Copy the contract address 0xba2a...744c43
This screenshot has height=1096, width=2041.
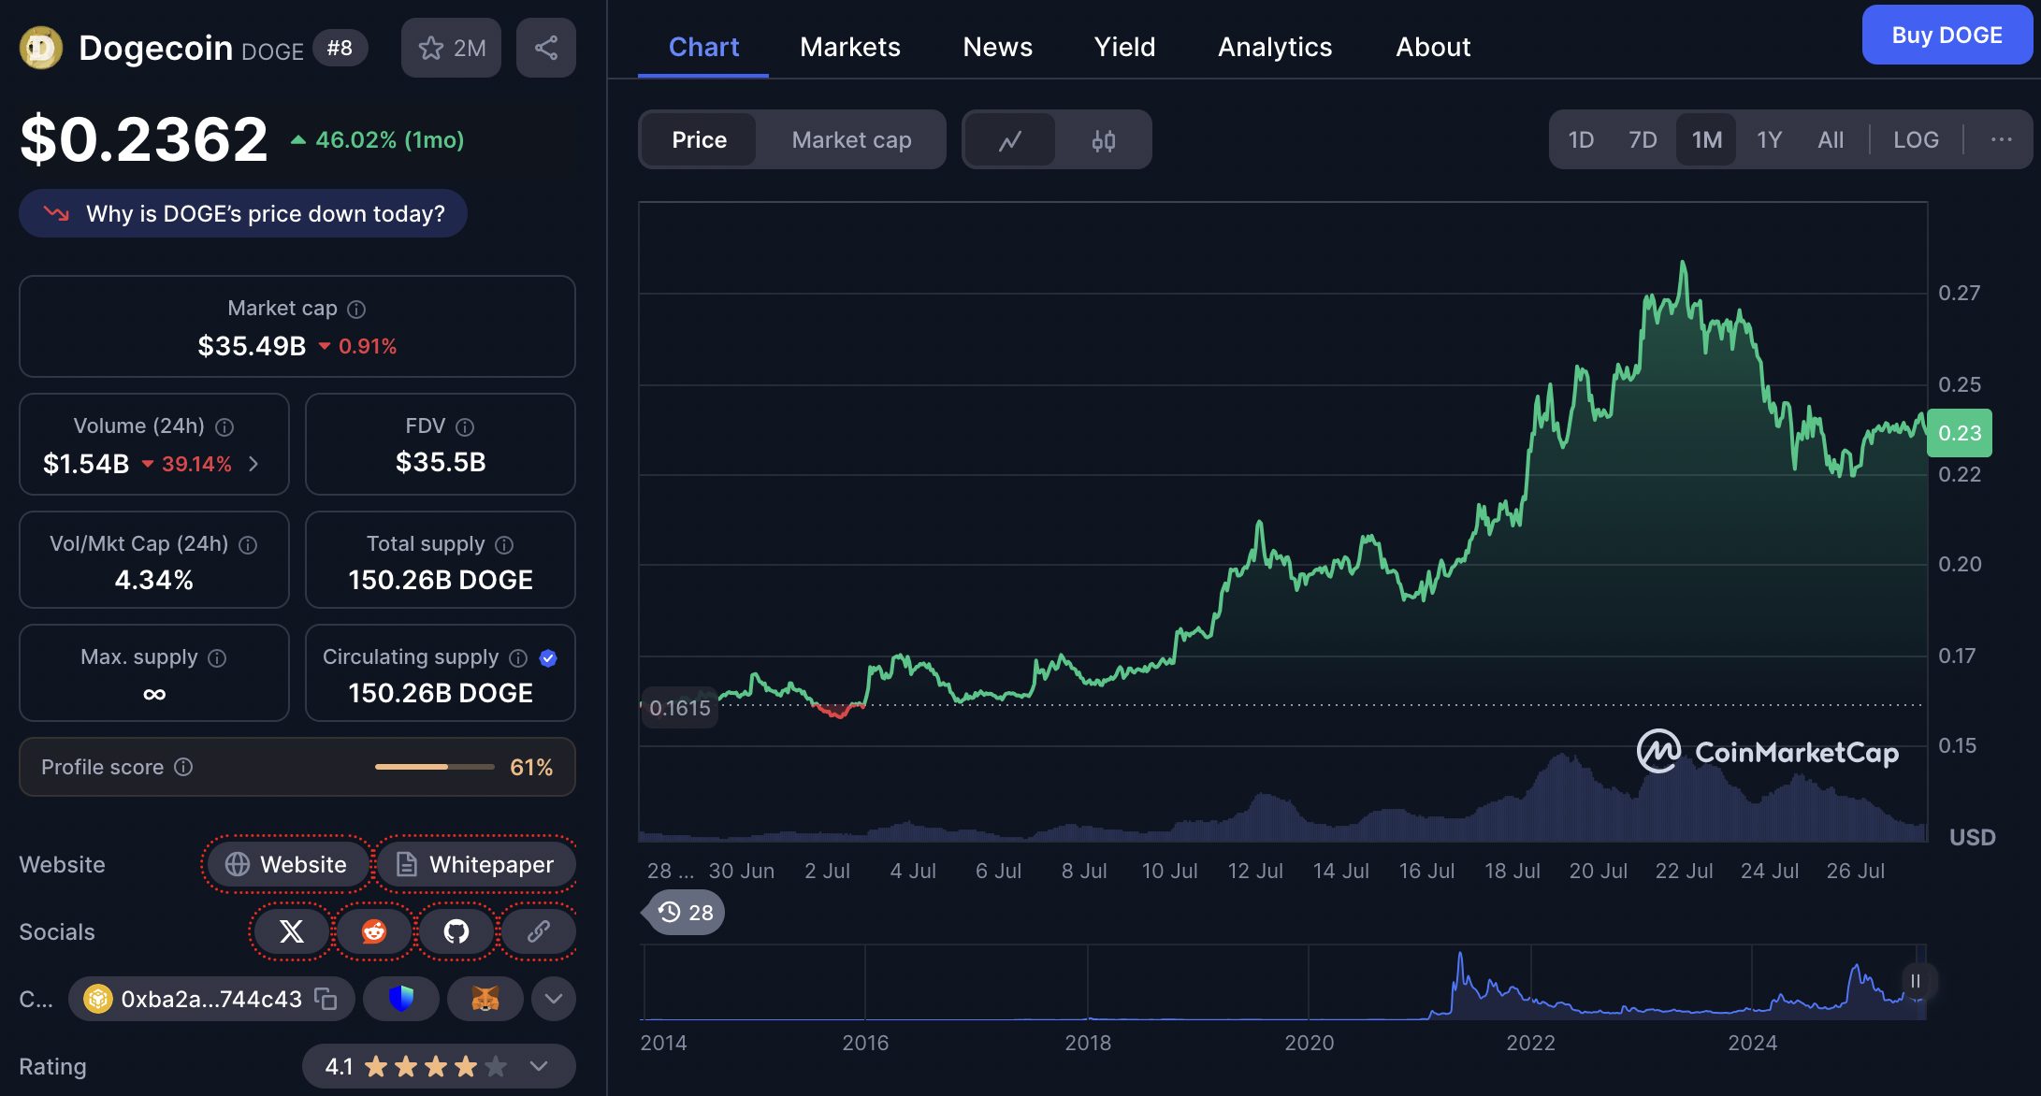tap(326, 999)
